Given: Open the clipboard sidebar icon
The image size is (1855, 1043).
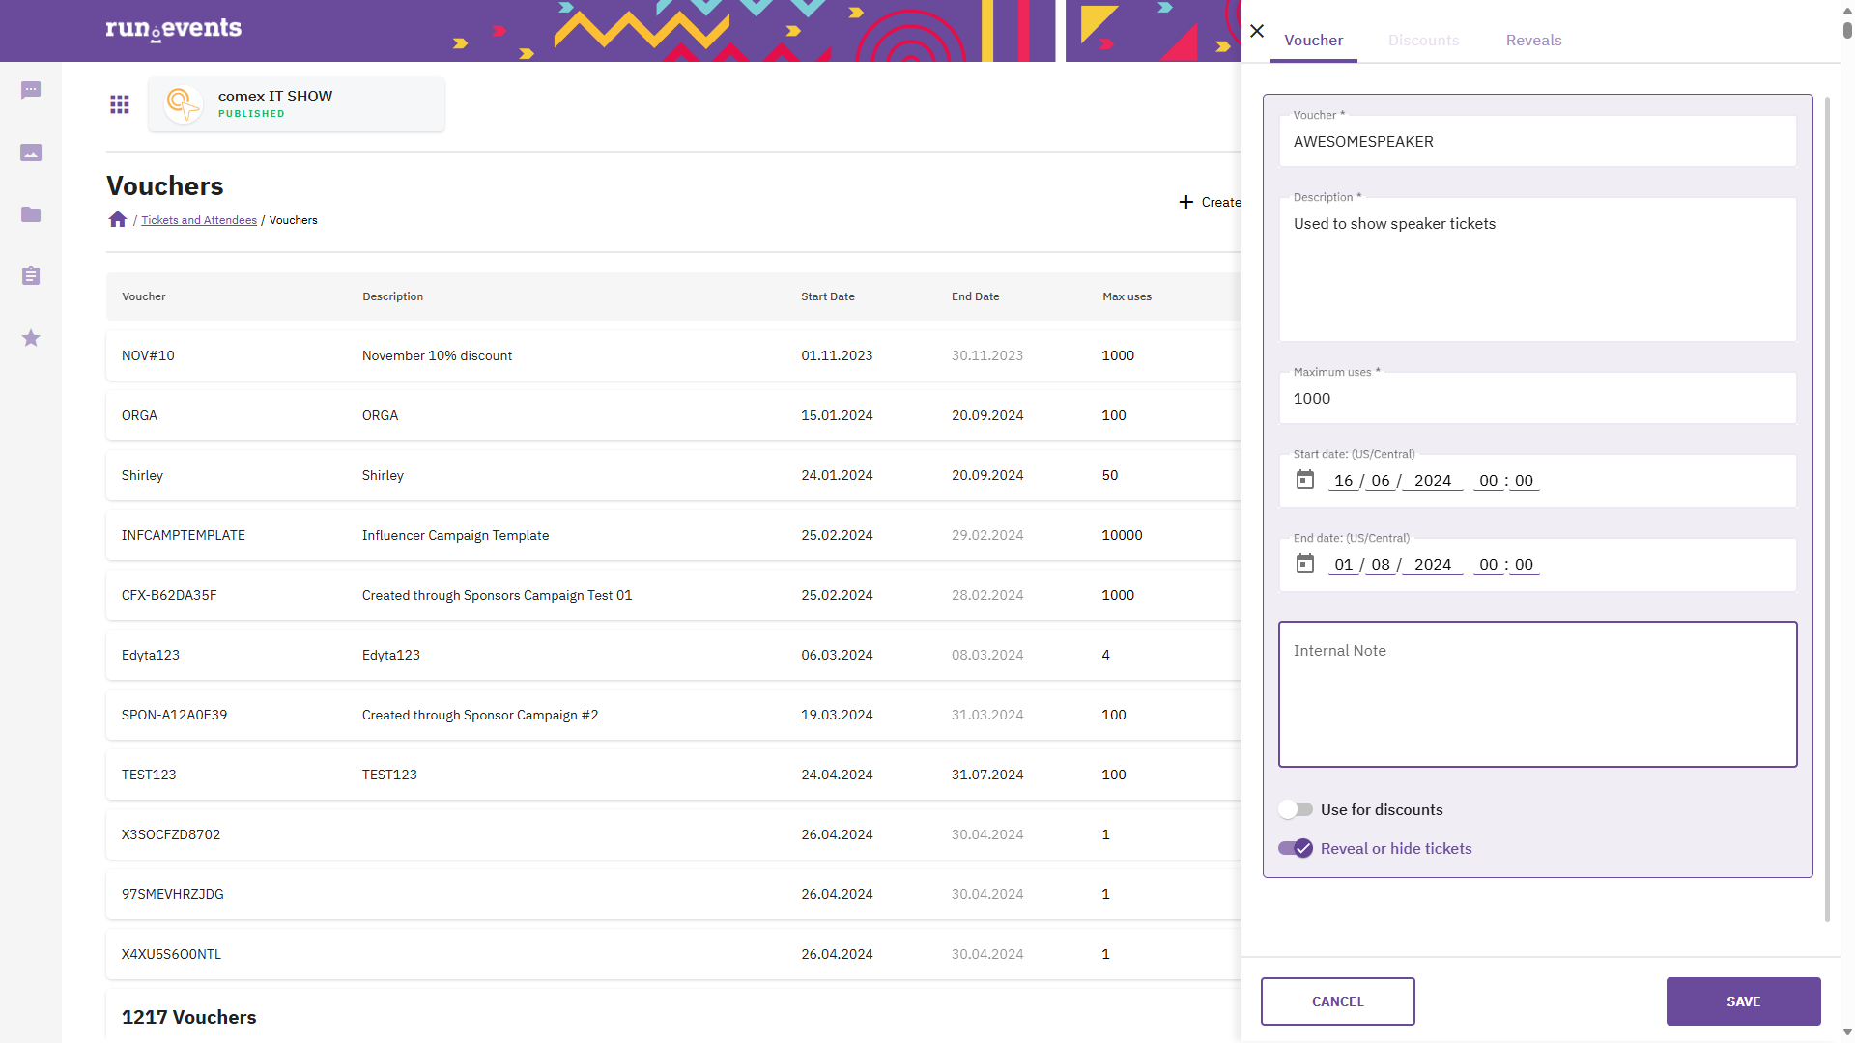Looking at the screenshot, I should point(31,276).
